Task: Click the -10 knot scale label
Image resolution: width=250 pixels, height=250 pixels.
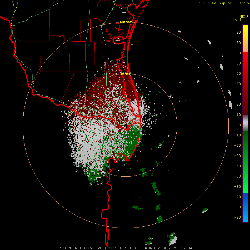Action: click(x=237, y=135)
